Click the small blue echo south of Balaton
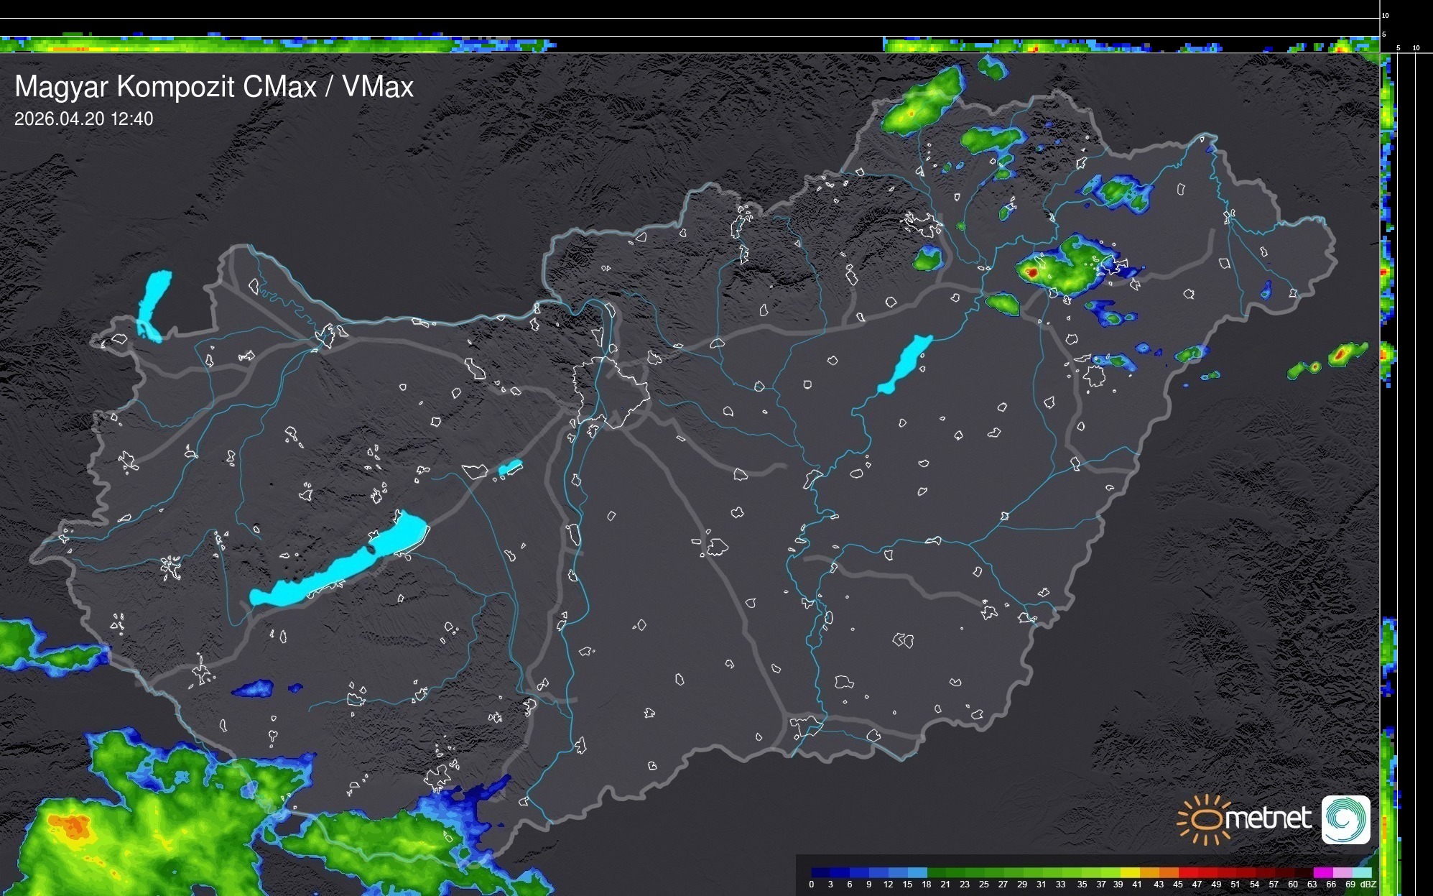The image size is (1433, 896). click(x=253, y=688)
